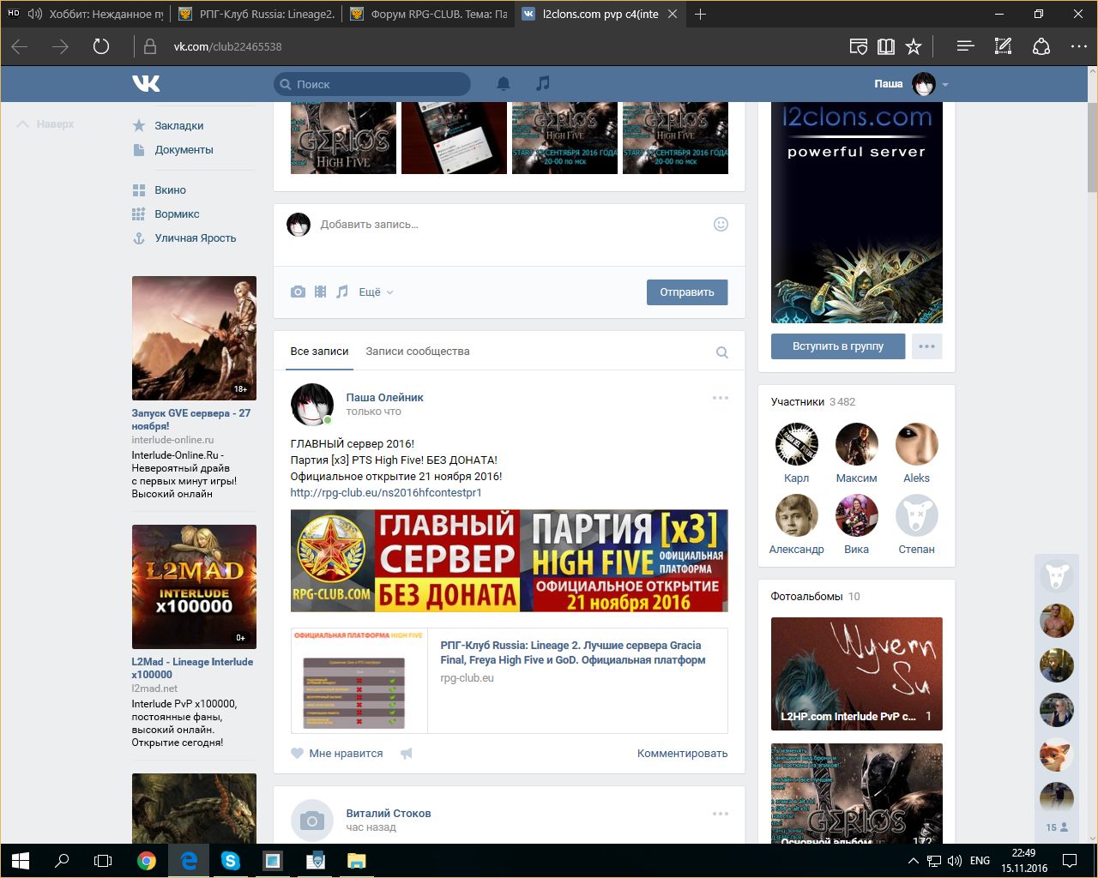Select the Все записи tab
1098x878 pixels.
tap(319, 352)
